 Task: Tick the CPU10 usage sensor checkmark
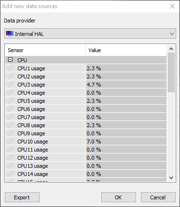10,142
